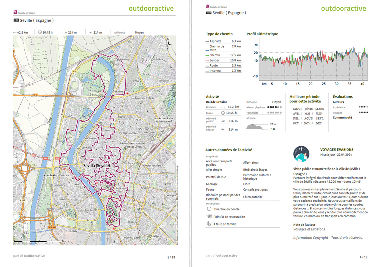Click the pink Balade urbaine icon on page 4
381x267 pixels.
tap(208, 6)
